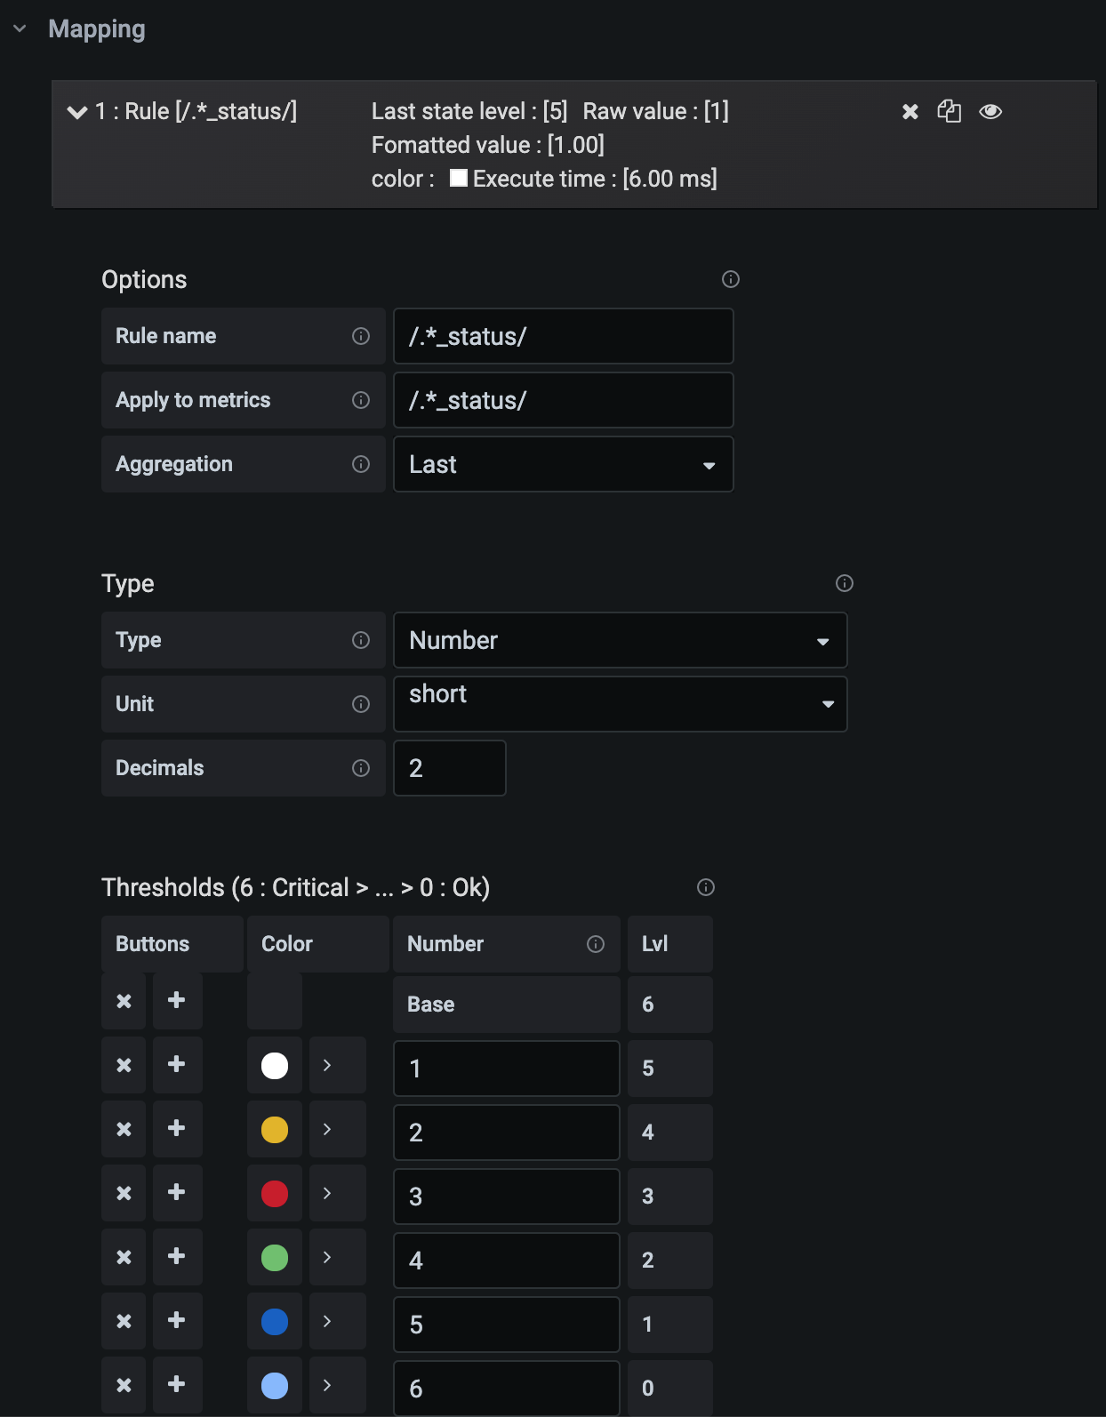
Task: Open info tooltip beside Apply to metrics
Action: click(x=360, y=400)
